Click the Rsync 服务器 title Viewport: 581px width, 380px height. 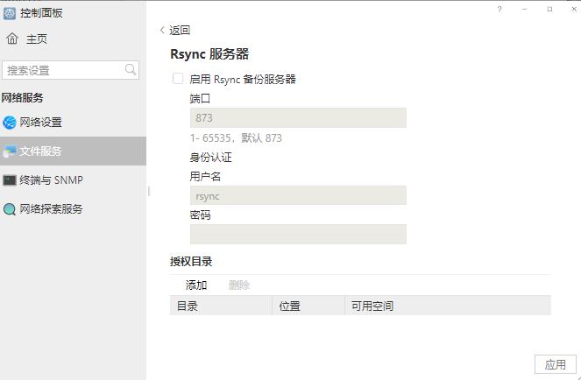coord(209,54)
